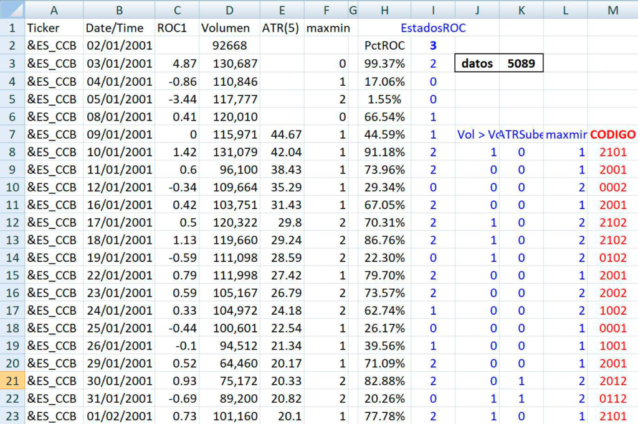
Task: Select ROC1 value 4.87
Action: 177,63
